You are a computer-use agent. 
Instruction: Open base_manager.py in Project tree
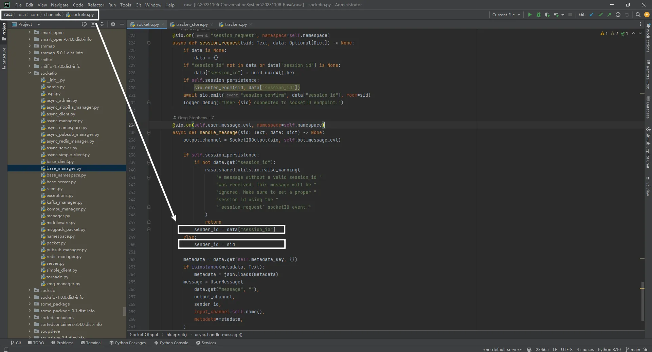tap(64, 168)
